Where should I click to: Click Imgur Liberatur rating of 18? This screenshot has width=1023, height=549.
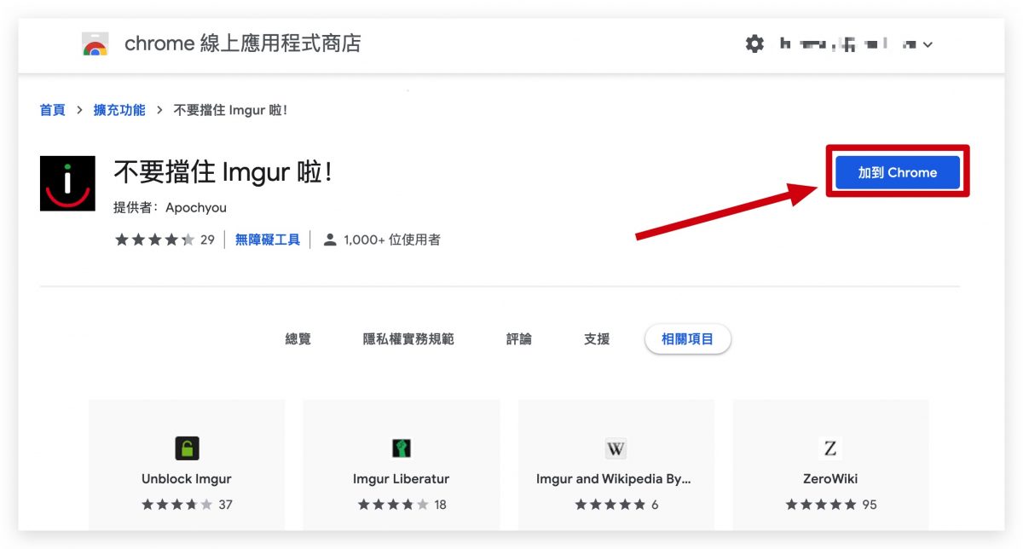click(x=402, y=505)
